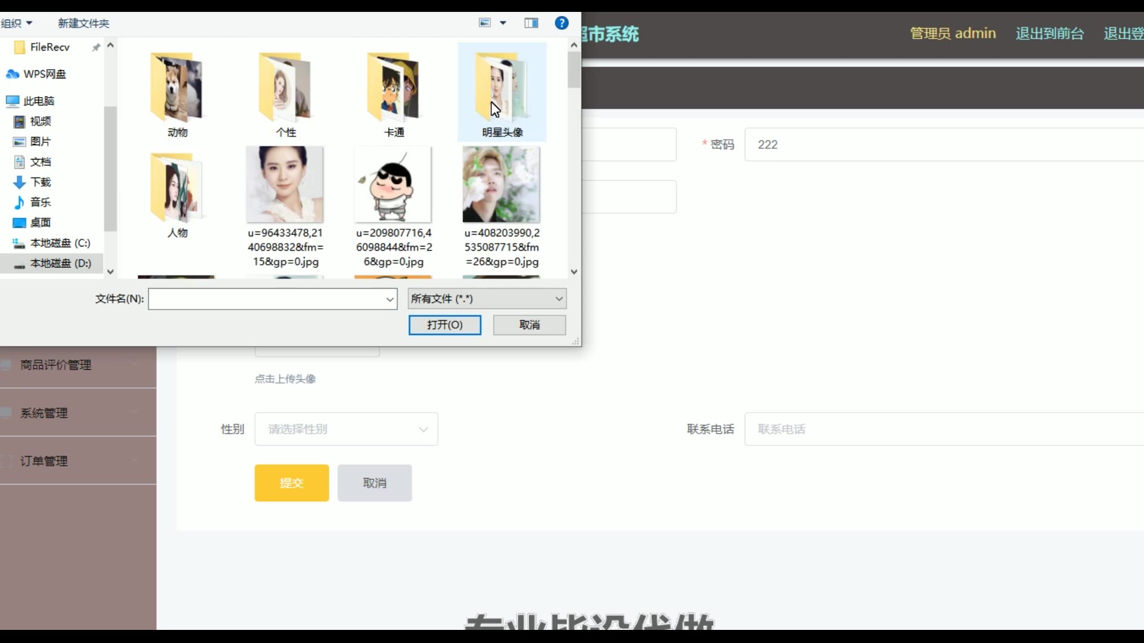
Task: Open the 组织 organize menu
Action: [x=17, y=23]
